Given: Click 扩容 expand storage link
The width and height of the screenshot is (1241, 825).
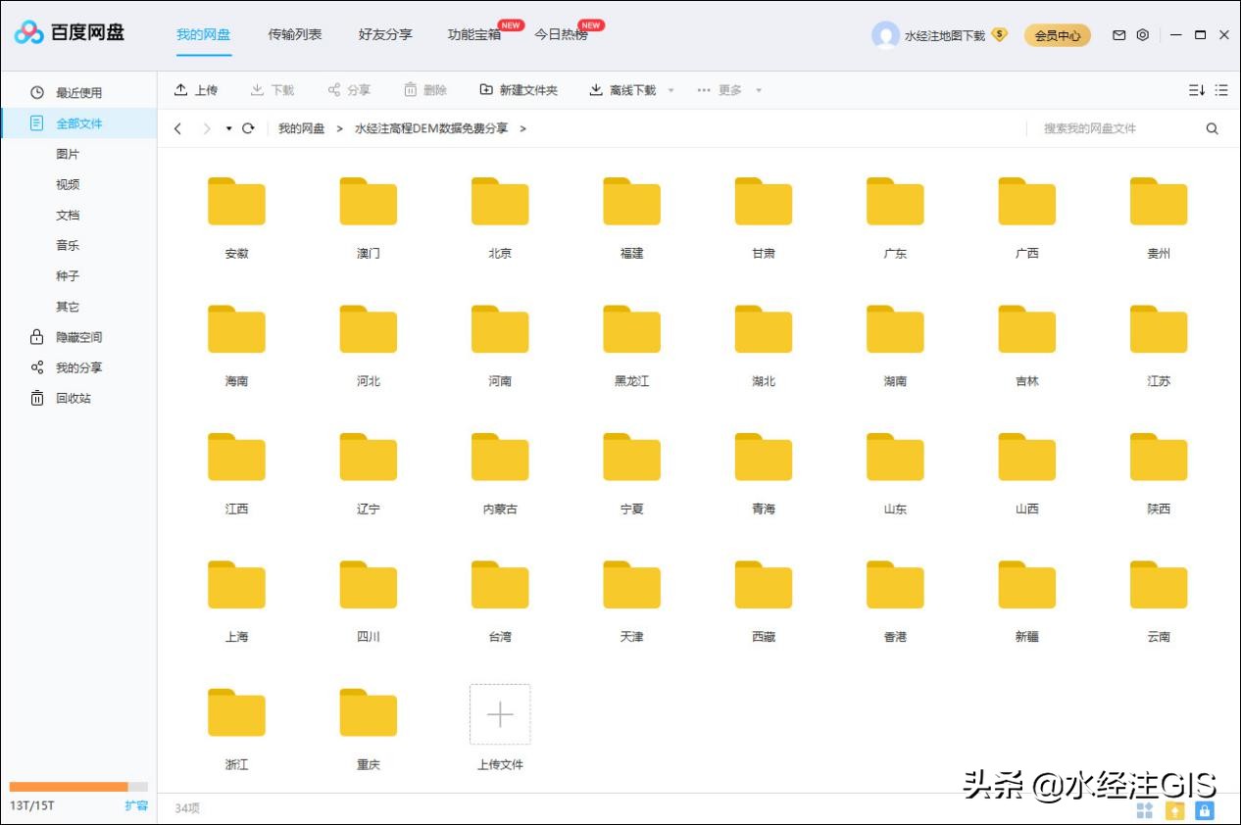Looking at the screenshot, I should (136, 805).
